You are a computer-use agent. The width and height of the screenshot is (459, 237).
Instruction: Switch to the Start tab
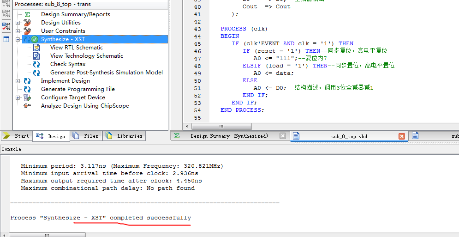point(16,136)
